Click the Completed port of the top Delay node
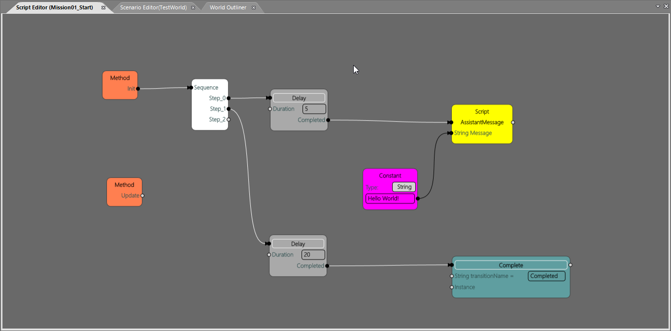671x331 pixels. (328, 120)
